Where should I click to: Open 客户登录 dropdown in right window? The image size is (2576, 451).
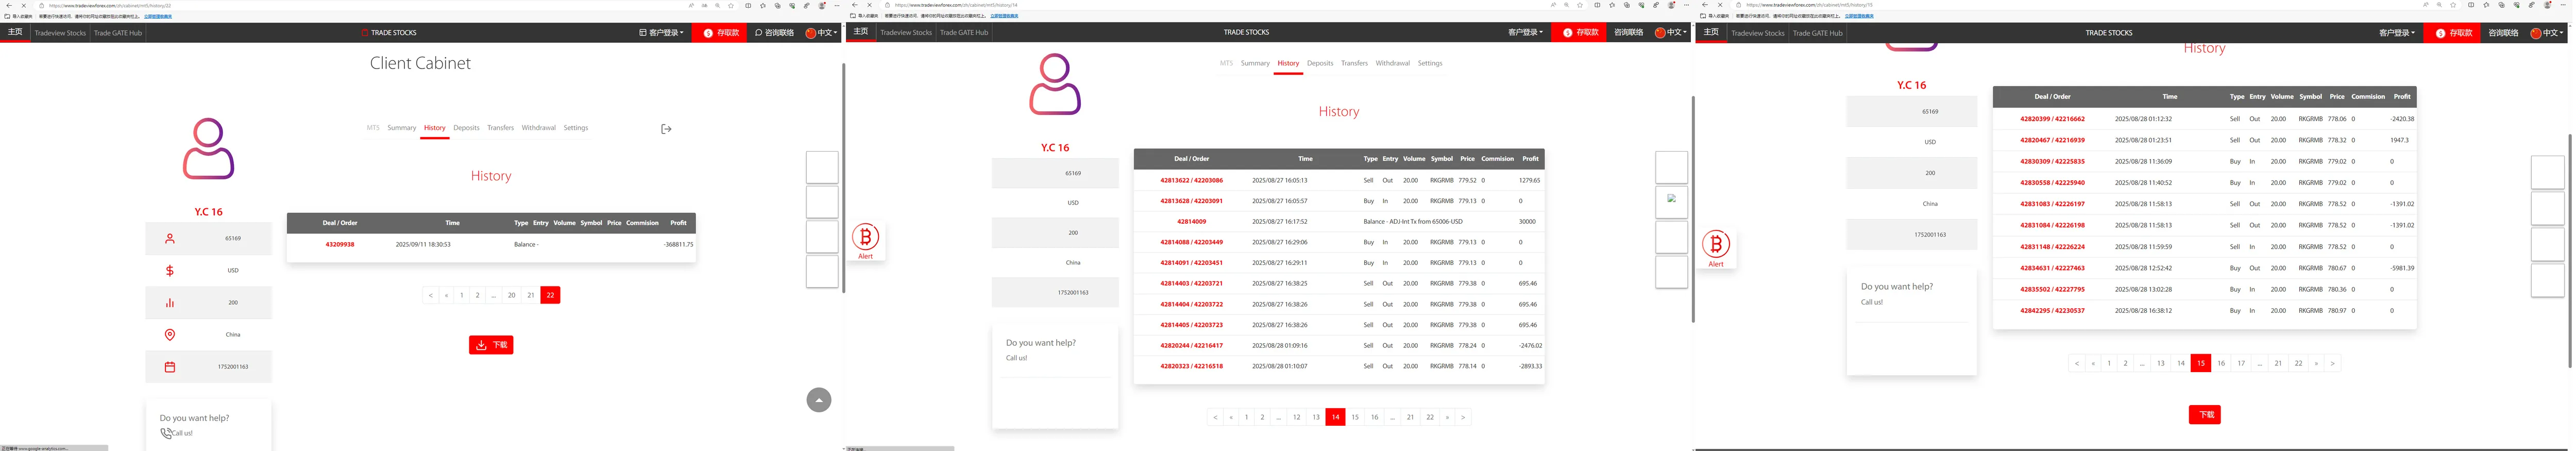pos(2397,33)
